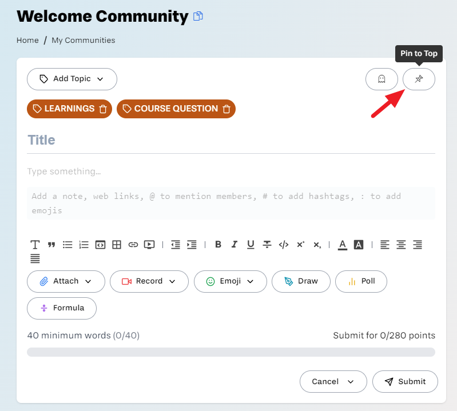Toggle strikethrough formatting
The height and width of the screenshot is (411, 457).
[x=267, y=245]
